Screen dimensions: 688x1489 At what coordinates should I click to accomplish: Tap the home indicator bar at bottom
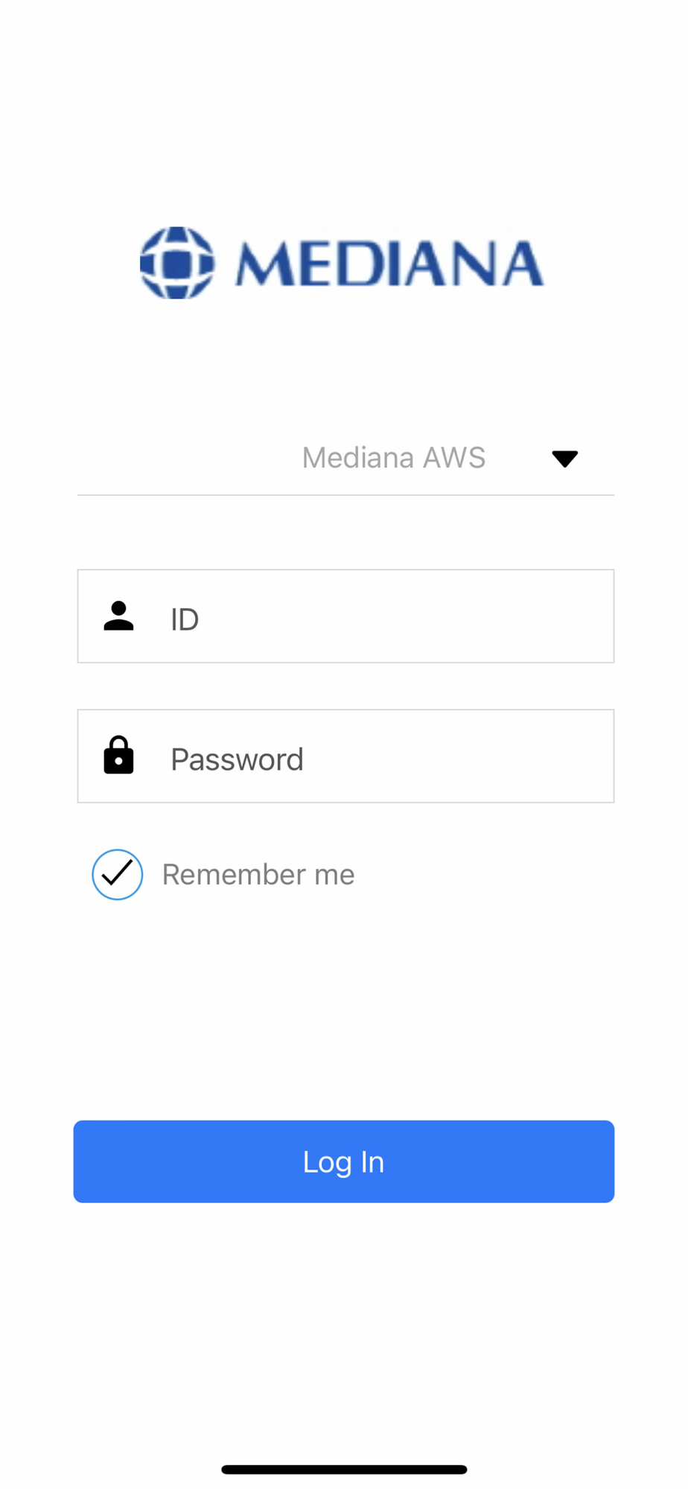pyautogui.click(x=344, y=1470)
